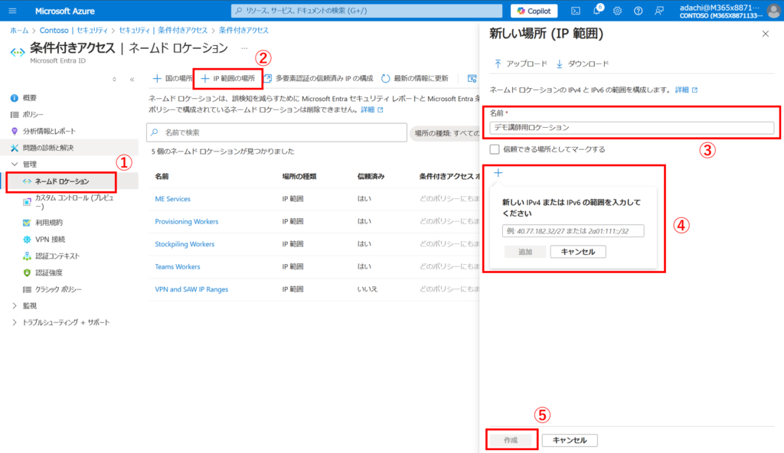This screenshot has height=453, width=784.
Task: Open the Teams Workers location
Action: pos(178,266)
